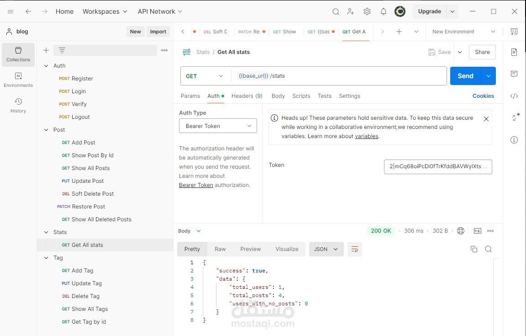
Task: Open the Bearer Token auth type dropdown
Action: pos(218,126)
